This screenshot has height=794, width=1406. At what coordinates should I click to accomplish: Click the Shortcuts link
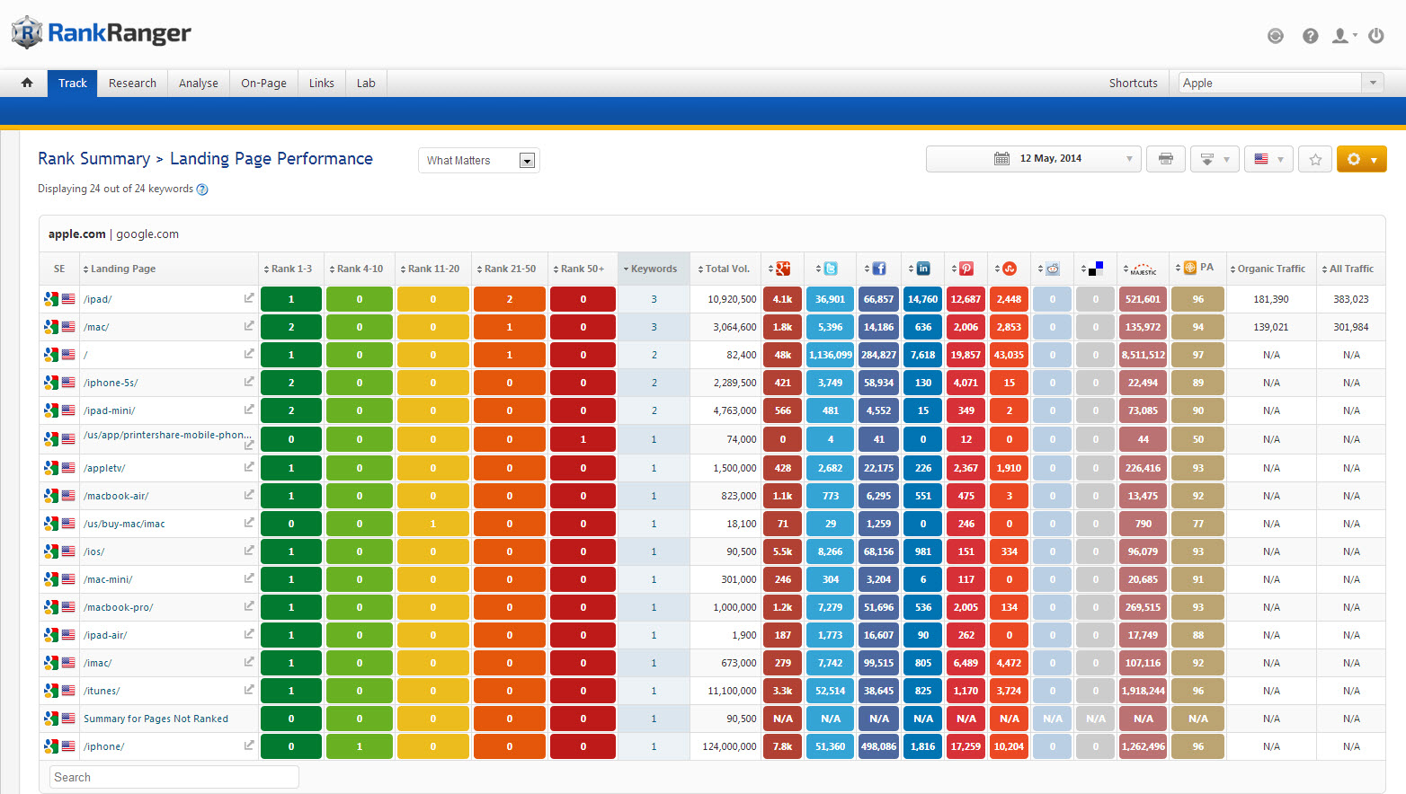coord(1133,83)
